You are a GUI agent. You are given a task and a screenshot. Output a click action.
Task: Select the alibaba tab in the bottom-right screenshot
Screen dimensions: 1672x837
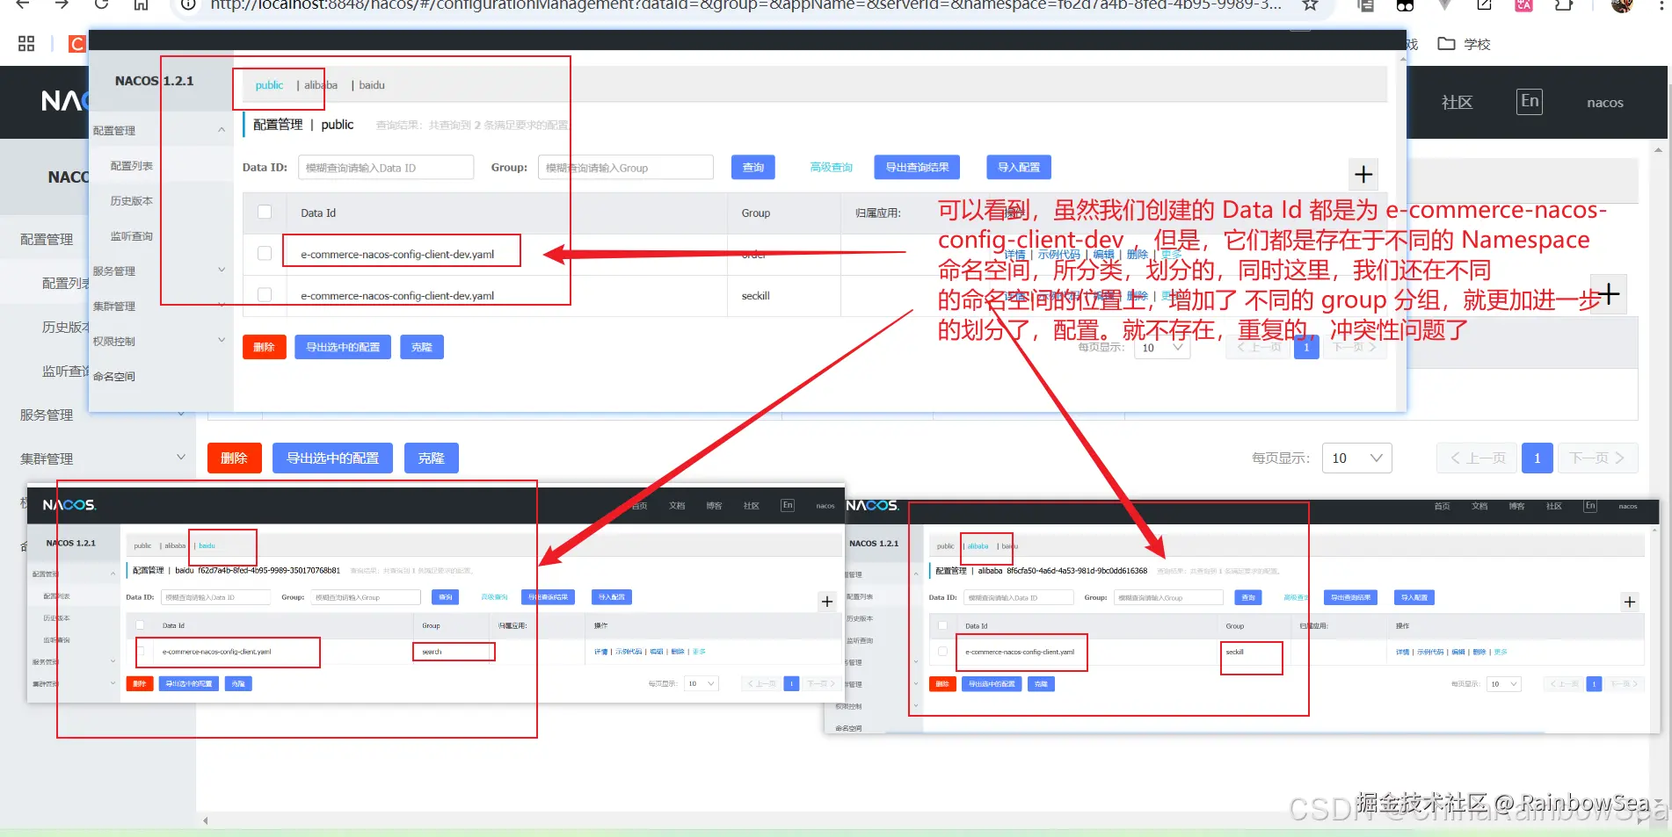978,546
